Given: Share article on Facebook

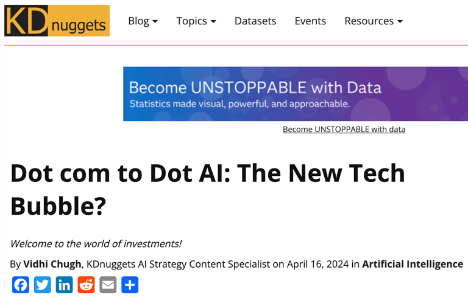Looking at the screenshot, I should (x=21, y=285).
